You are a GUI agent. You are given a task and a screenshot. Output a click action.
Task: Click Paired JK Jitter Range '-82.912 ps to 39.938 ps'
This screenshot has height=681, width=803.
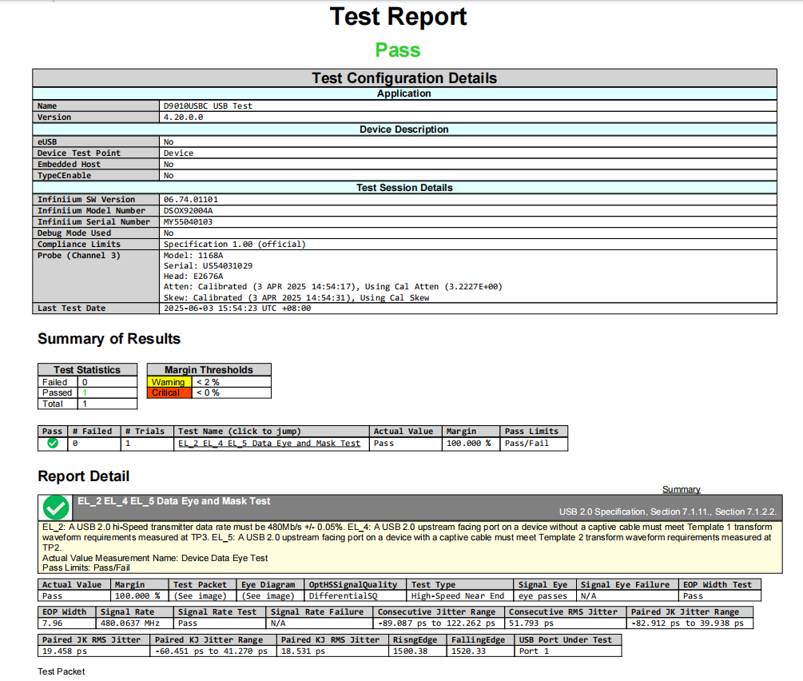[687, 623]
